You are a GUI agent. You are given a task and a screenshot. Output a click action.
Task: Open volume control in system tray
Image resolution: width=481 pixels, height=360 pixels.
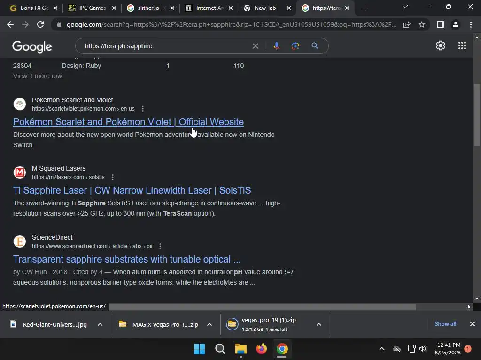423,349
